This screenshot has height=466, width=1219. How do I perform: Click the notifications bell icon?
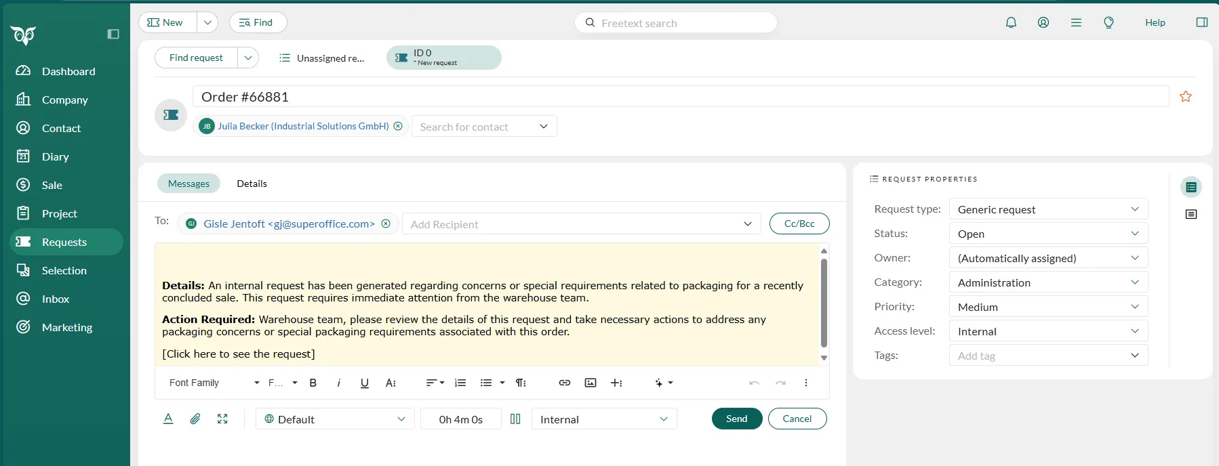(1011, 22)
